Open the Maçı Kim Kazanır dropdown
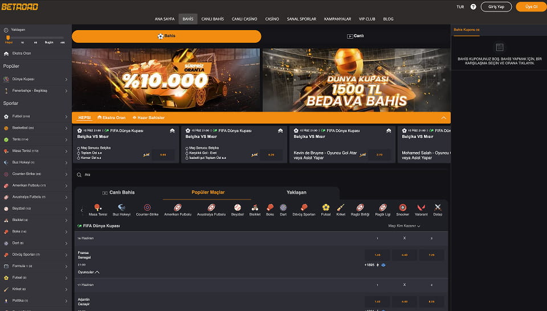 pyautogui.click(x=404, y=226)
